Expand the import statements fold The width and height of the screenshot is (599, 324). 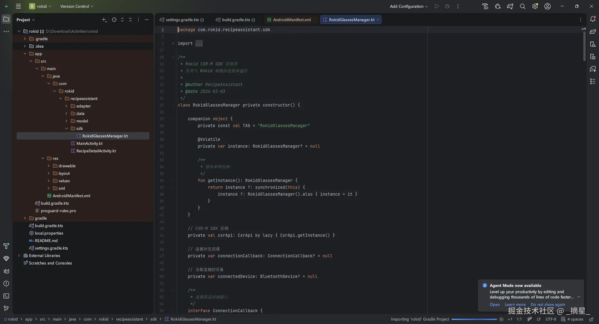click(x=173, y=44)
